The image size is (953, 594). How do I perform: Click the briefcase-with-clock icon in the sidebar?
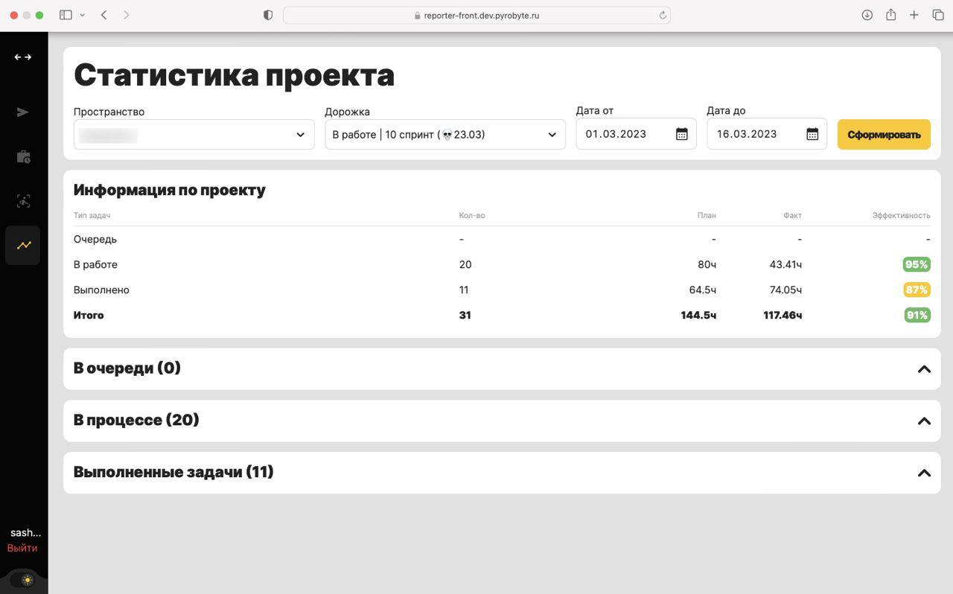(x=23, y=156)
